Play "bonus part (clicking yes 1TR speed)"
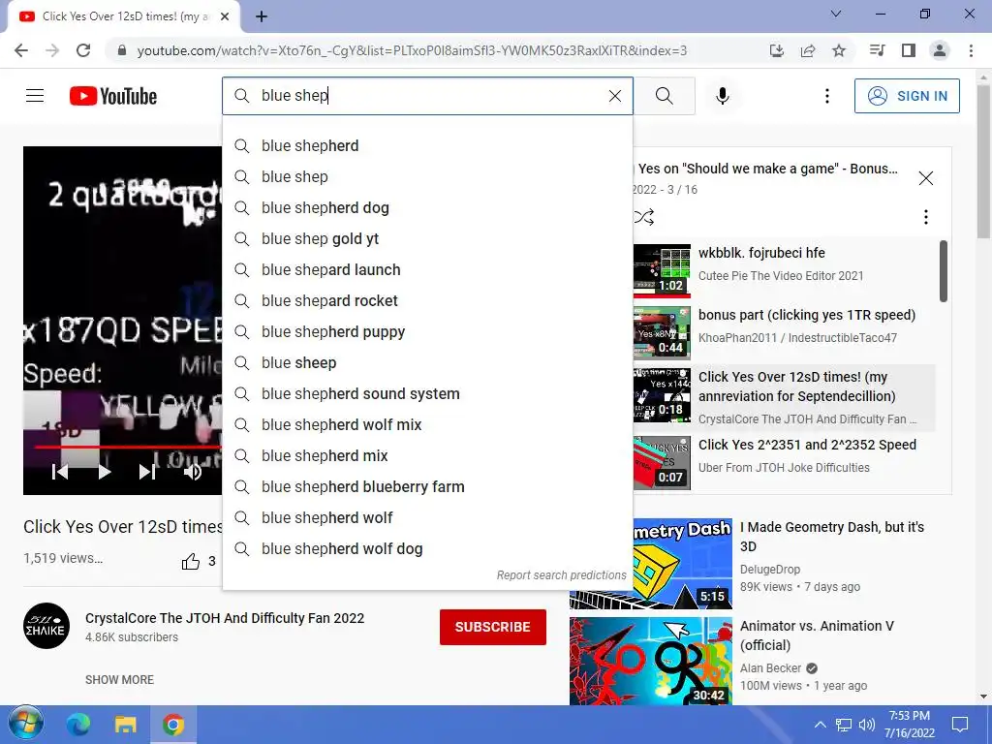The image size is (992, 744). [784, 332]
